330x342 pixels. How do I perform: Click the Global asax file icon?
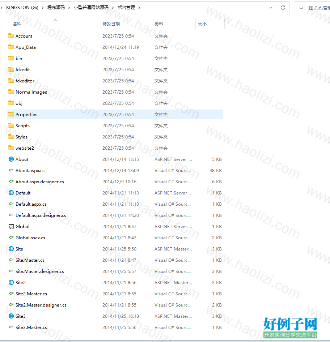pyautogui.click(x=11, y=226)
